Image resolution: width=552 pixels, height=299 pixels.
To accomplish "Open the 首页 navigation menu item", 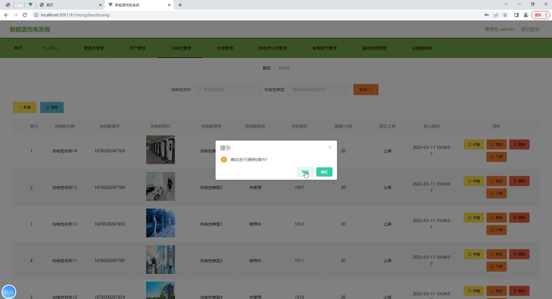I will [x=15, y=48].
